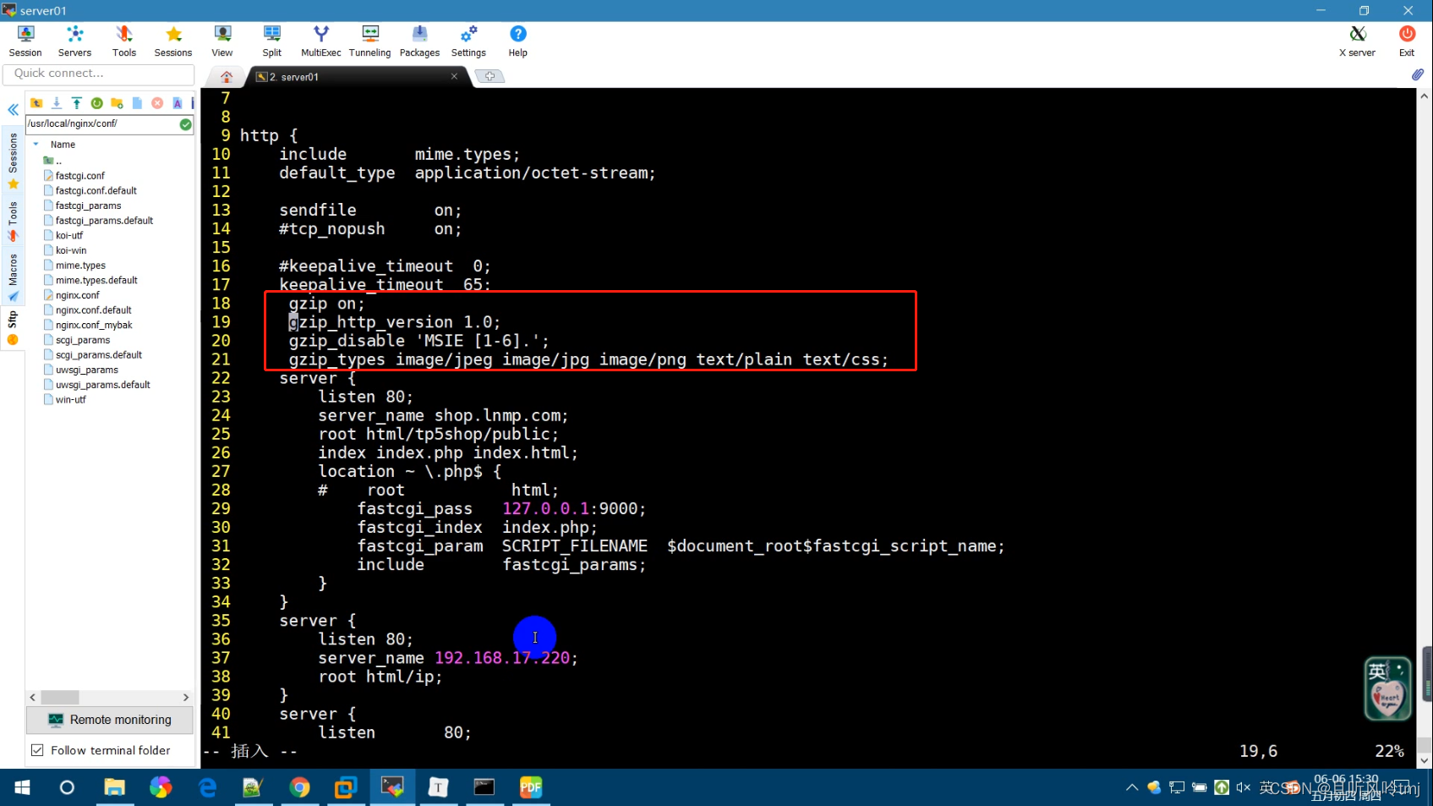Collapse the sidebar with double chevron
This screenshot has height=806, width=1433.
14,110
